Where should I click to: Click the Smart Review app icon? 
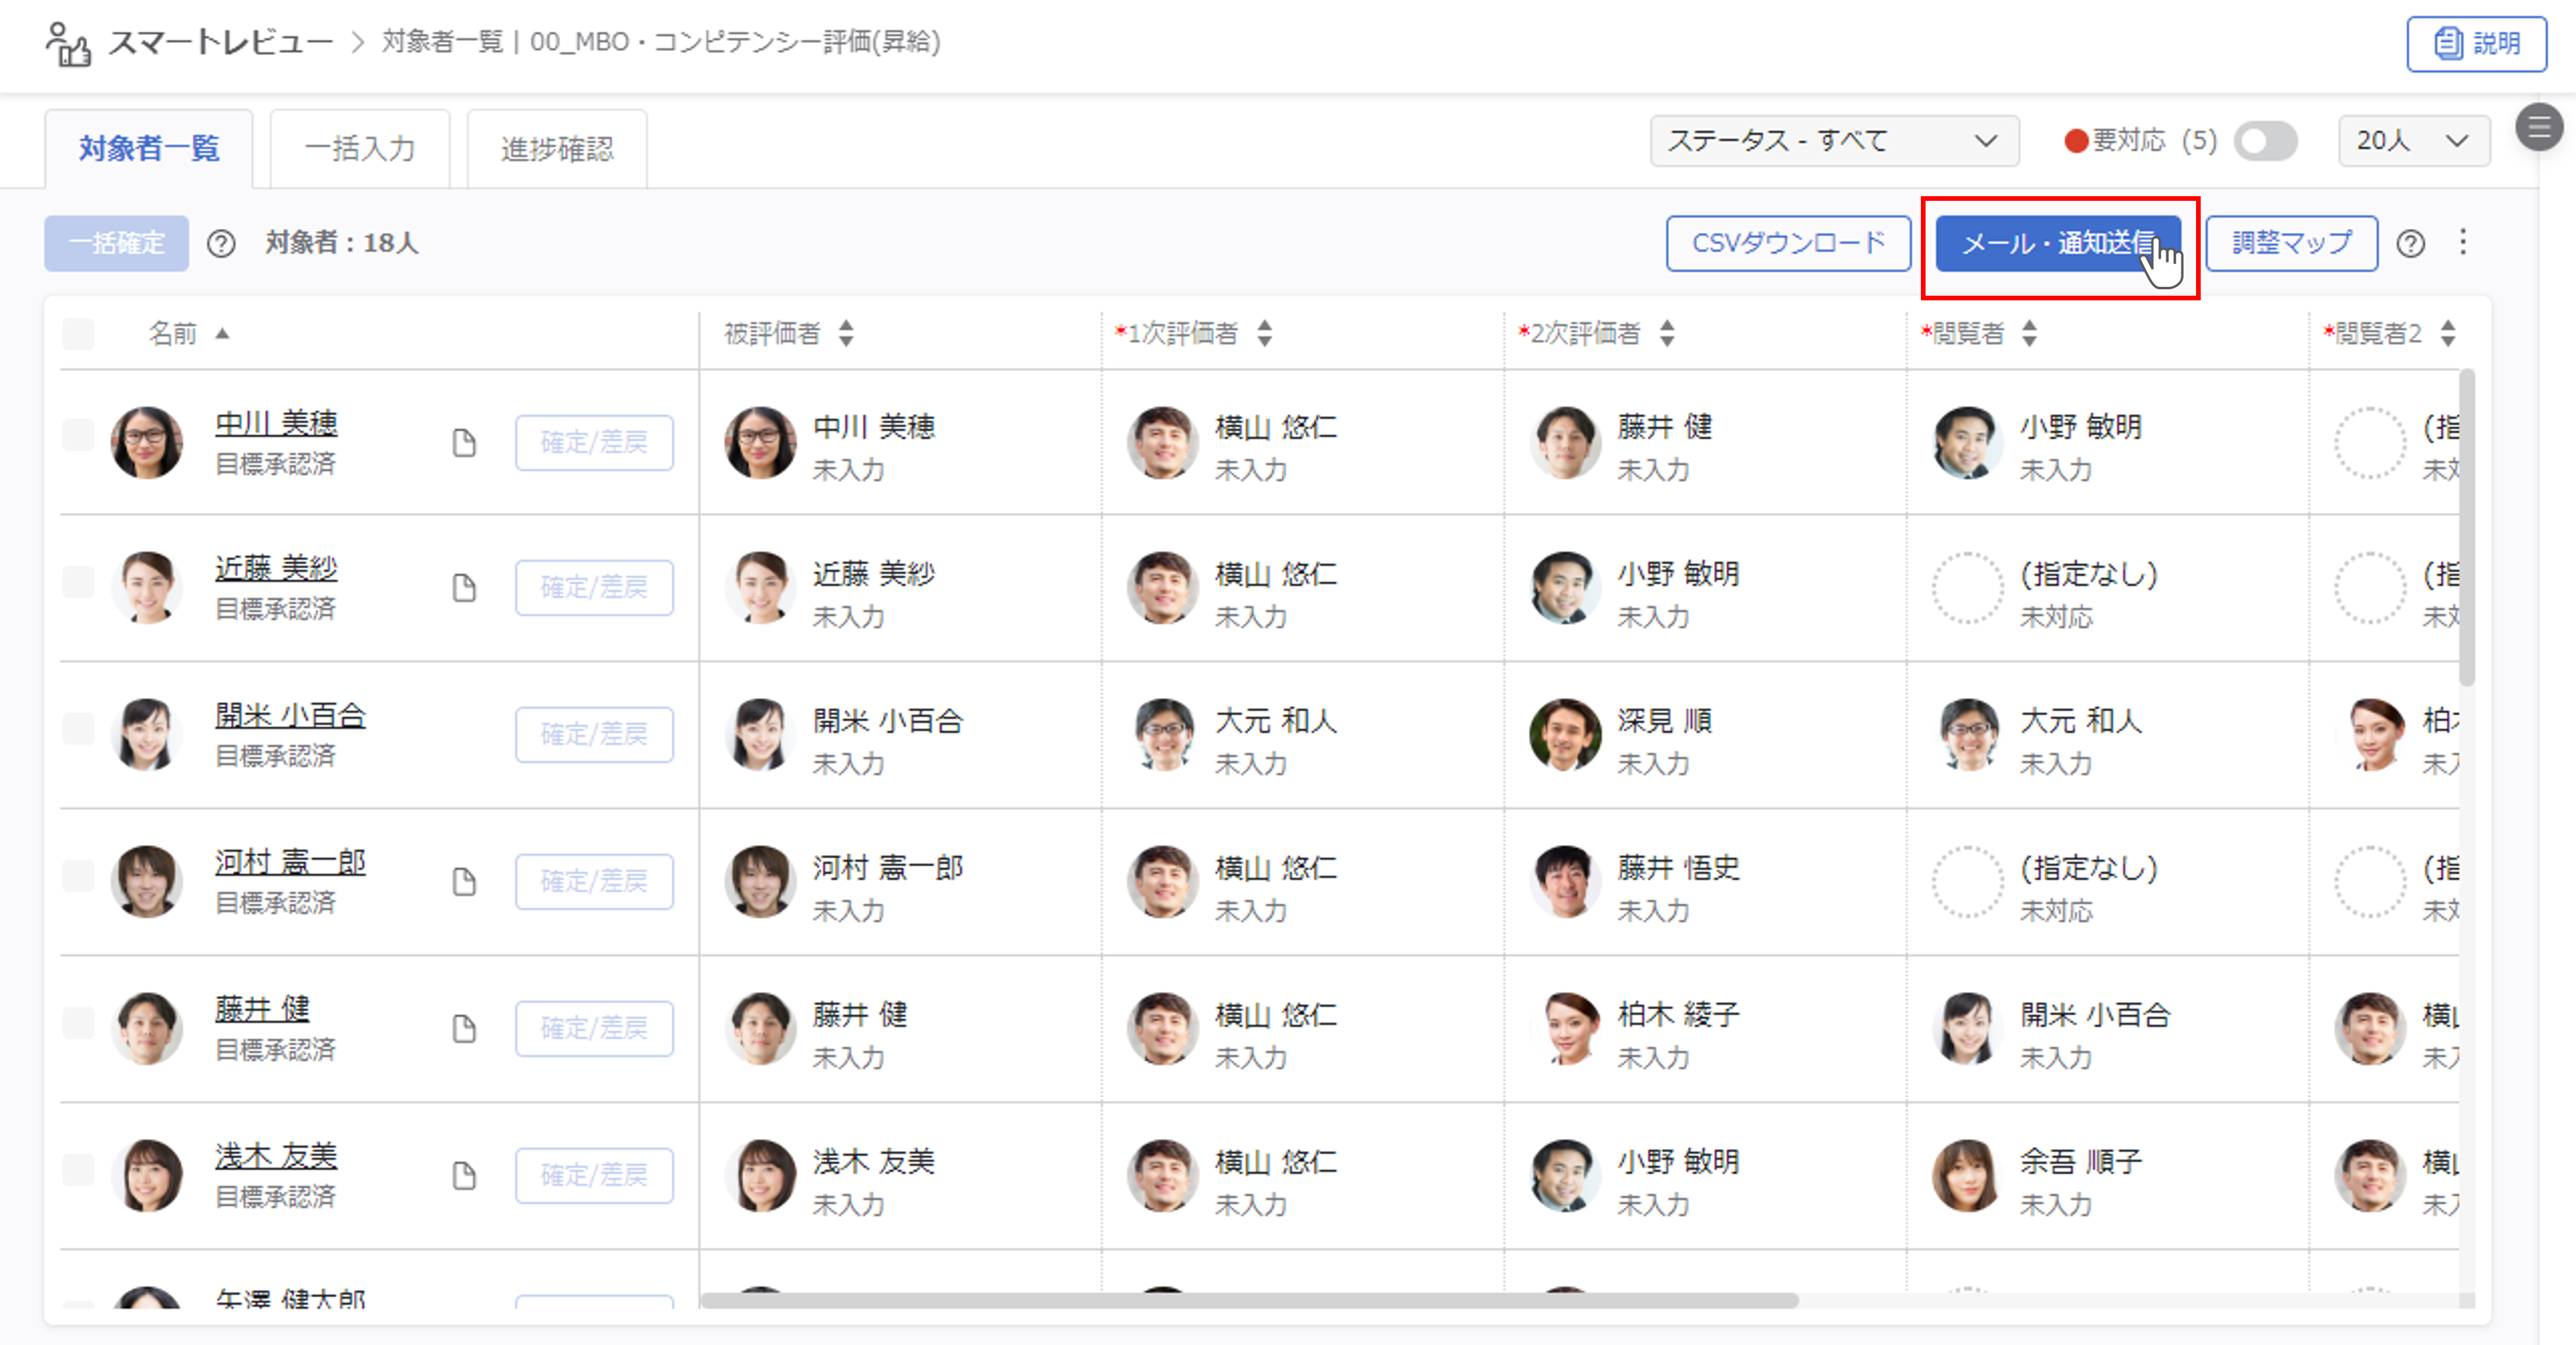point(68,44)
